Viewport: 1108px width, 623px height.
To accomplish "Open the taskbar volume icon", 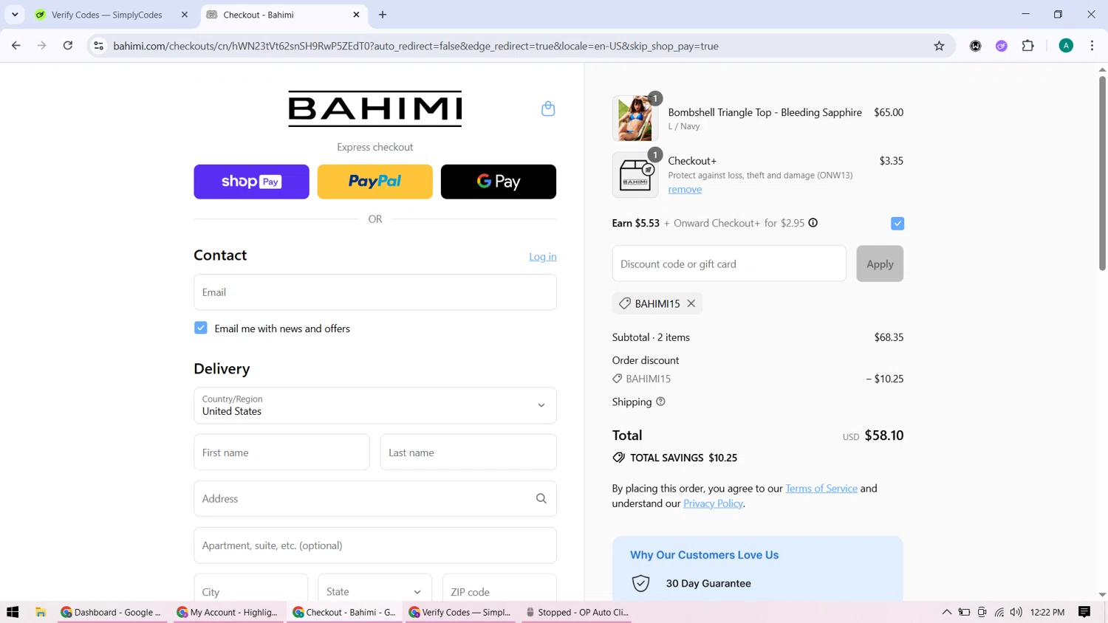I will [x=1016, y=612].
